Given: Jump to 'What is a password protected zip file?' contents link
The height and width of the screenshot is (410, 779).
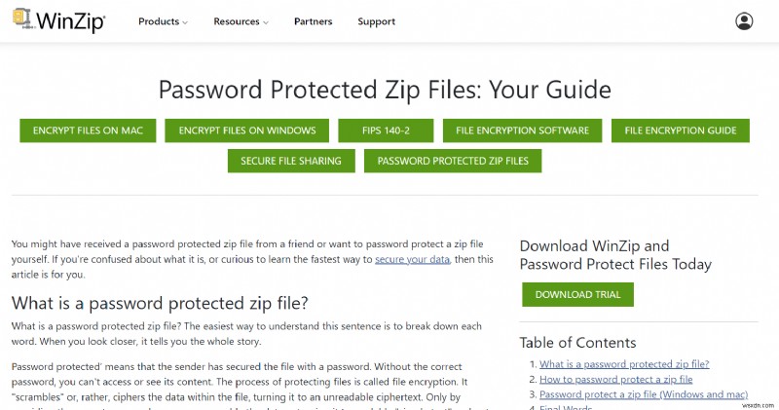Looking at the screenshot, I should coord(624,363).
